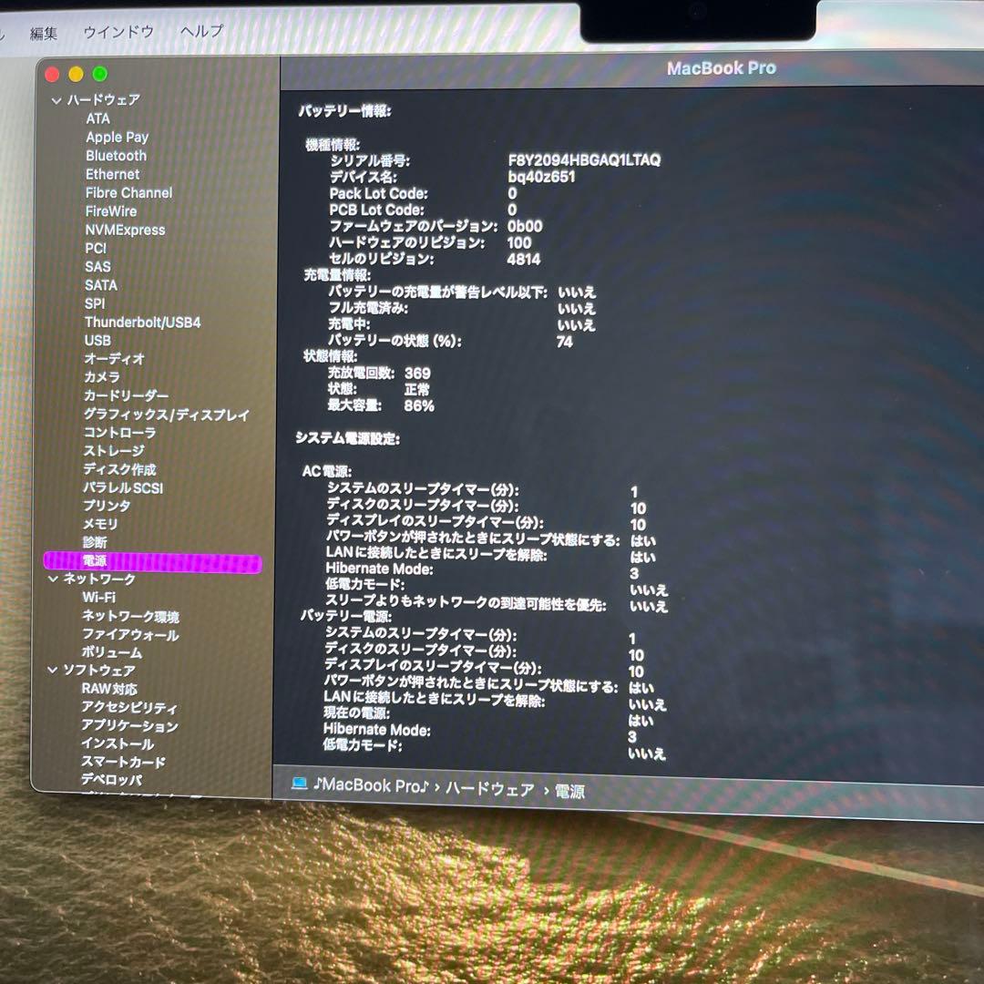The image size is (984, 984).
Task: Select the "カメラ" entry
Action: [102, 377]
